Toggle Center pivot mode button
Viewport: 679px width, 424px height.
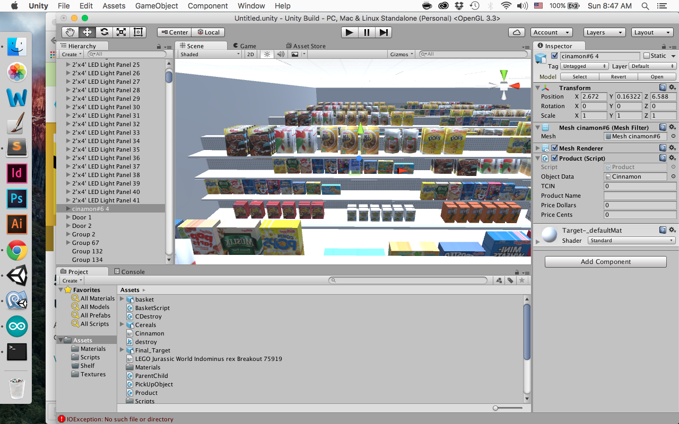174,32
